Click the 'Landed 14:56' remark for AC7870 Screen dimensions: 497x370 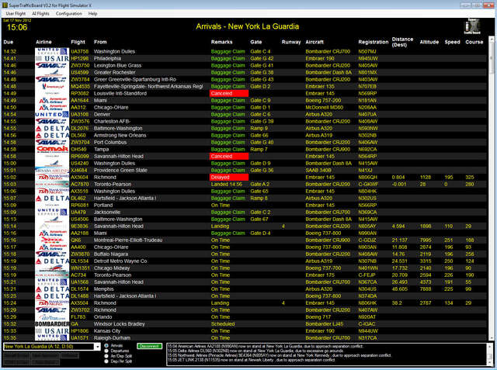[227, 184]
